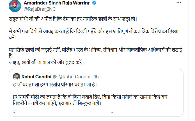The height and width of the screenshot is (121, 195).
Task: Click the @RahulGandhi handle
Action: [x=74, y=77]
